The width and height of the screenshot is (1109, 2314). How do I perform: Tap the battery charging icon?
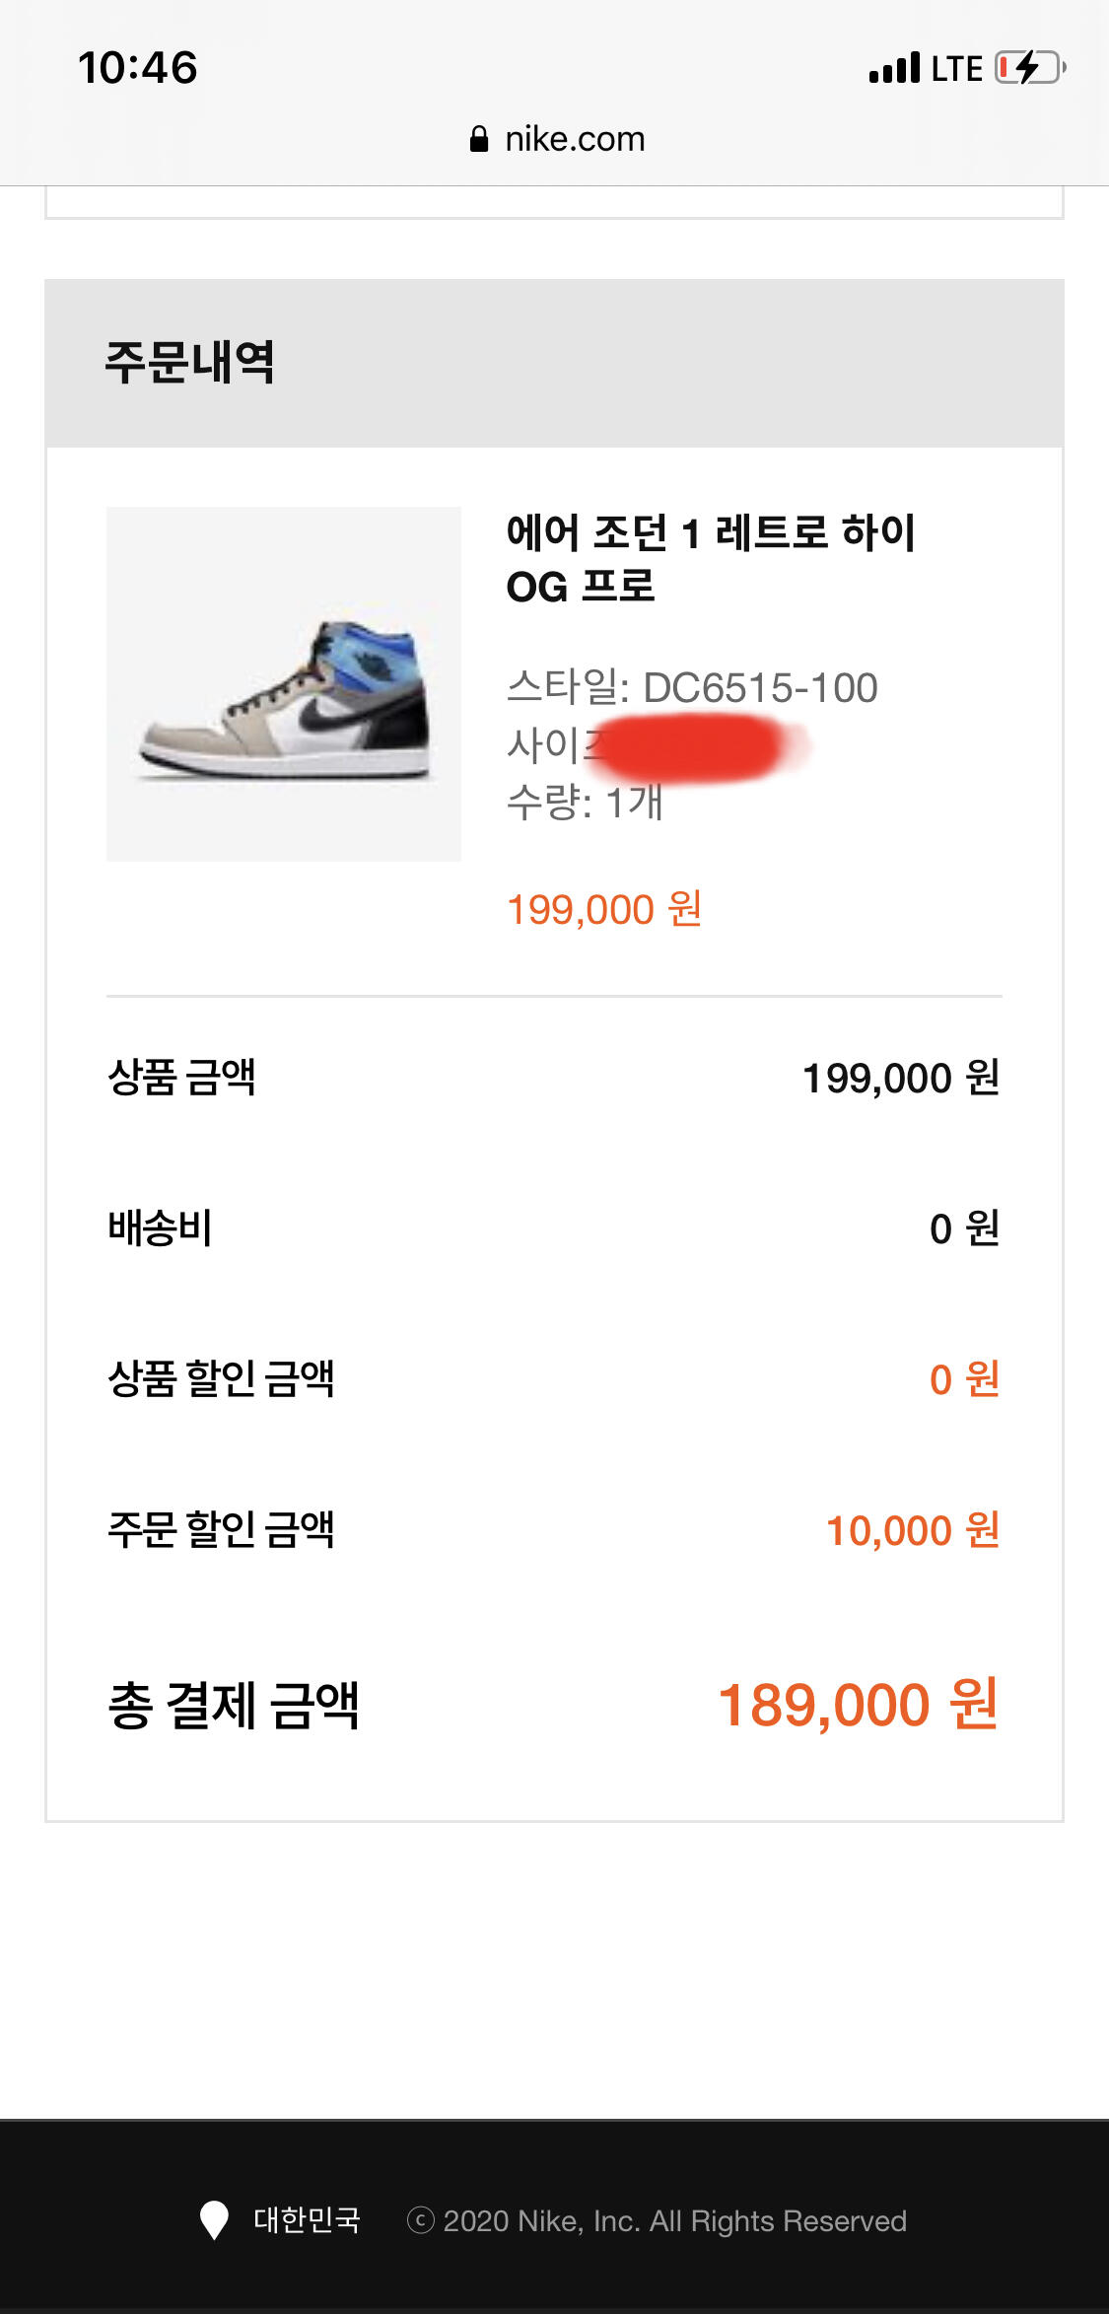tap(1029, 68)
